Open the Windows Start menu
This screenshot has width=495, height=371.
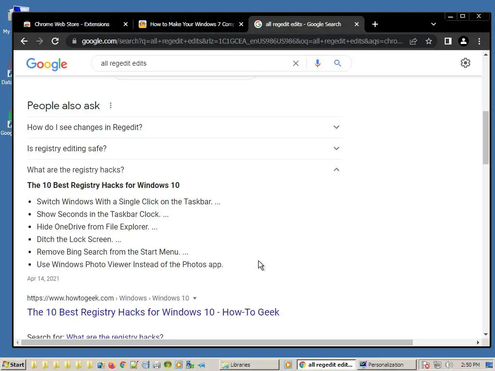coord(13,365)
